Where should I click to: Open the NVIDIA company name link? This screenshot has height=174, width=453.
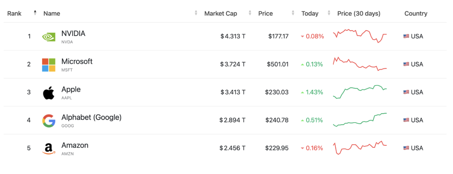click(x=73, y=33)
